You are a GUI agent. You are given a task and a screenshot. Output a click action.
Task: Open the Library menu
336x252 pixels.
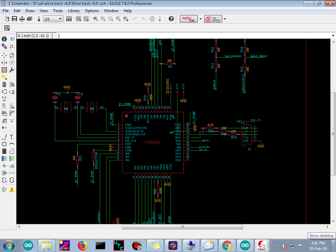pyautogui.click(x=74, y=11)
